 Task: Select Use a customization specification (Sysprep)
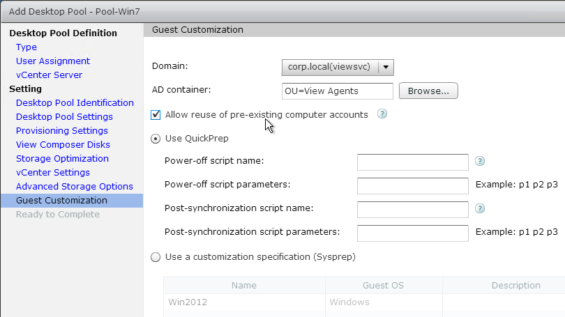[156, 257]
